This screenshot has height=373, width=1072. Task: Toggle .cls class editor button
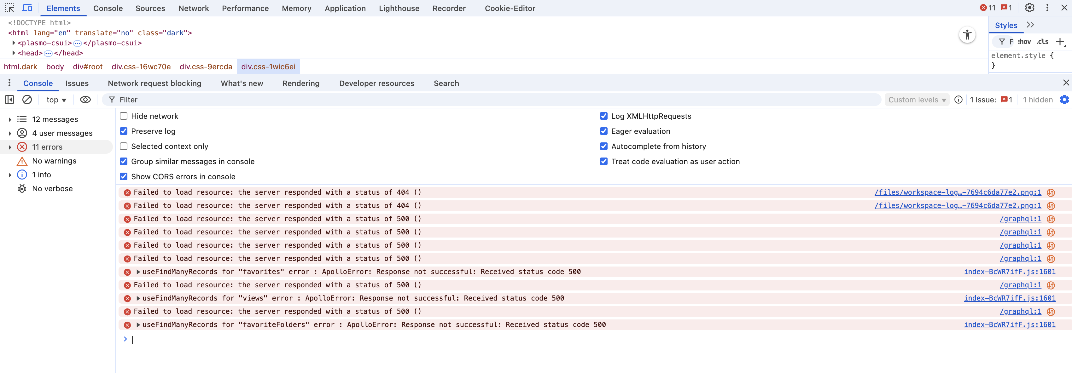click(x=1042, y=42)
